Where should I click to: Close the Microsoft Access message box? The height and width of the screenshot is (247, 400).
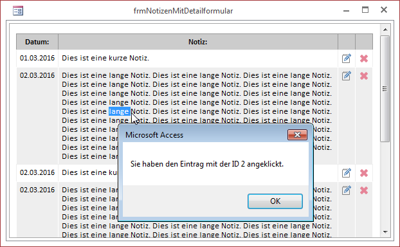tap(297, 134)
